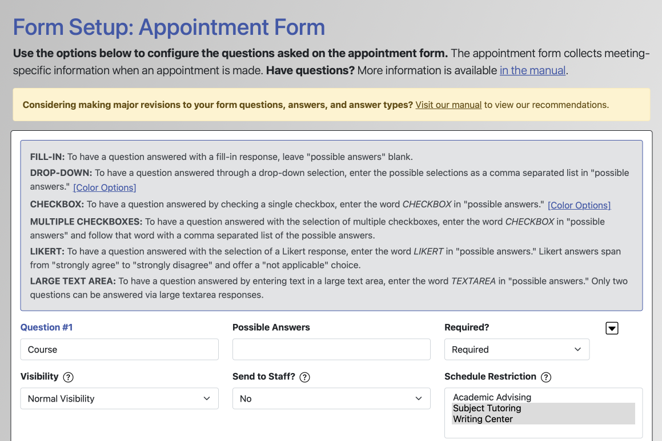Follow the "Visit our manual" link
Viewport: 662px width, 441px height.
tap(448, 105)
